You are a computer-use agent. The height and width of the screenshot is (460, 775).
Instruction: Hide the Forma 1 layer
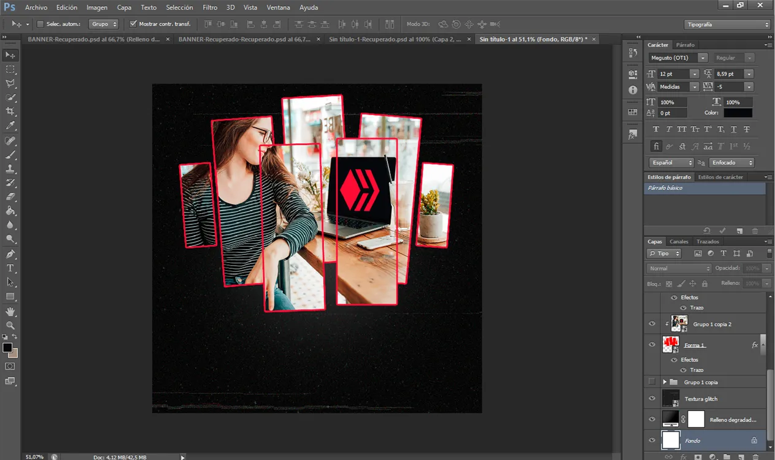[652, 345]
